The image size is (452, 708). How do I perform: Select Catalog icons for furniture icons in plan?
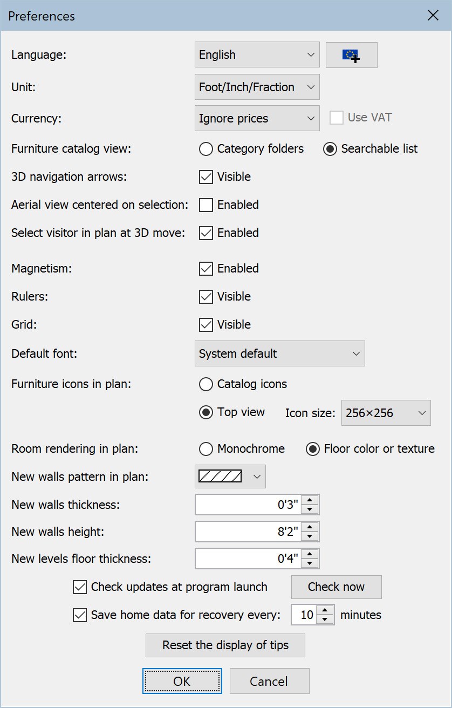pyautogui.click(x=206, y=384)
